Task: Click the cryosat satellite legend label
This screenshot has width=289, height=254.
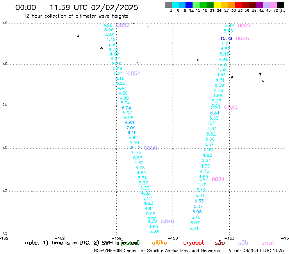Action: [x=194, y=243]
